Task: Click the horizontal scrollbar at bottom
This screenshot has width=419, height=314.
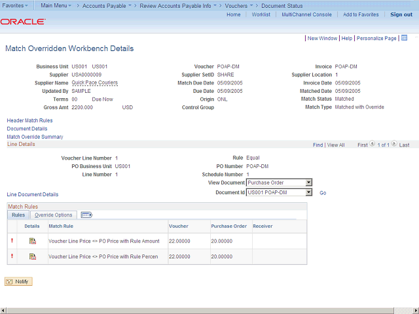Action: [x=209, y=309]
